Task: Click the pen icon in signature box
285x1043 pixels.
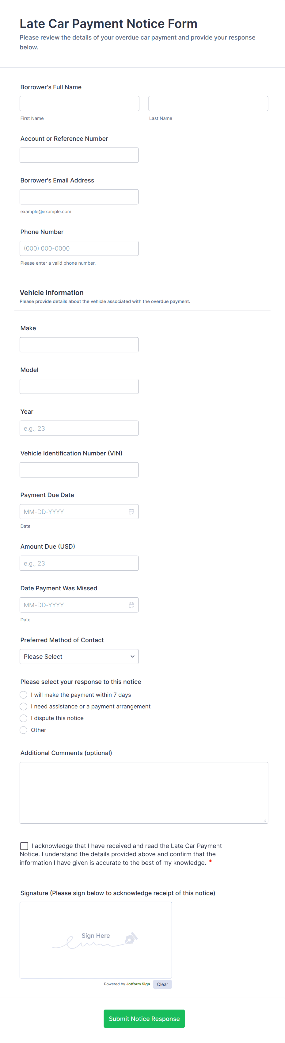Action: click(x=131, y=938)
